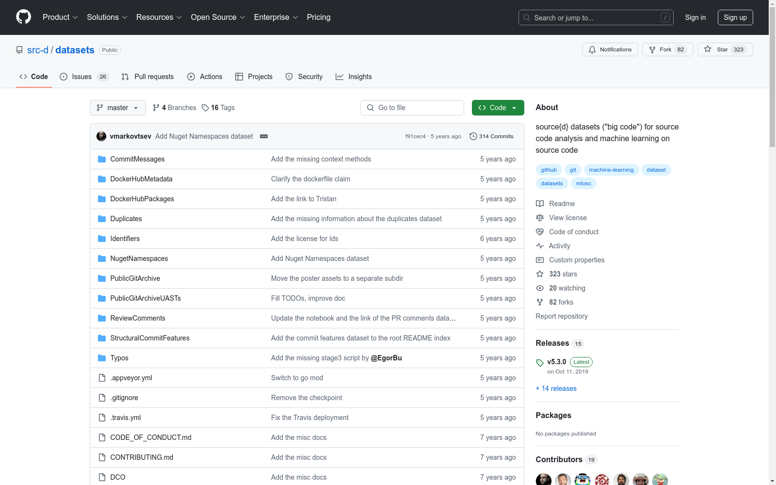Click the Duplicates folder icon
This screenshot has height=485, width=776.
coord(102,219)
